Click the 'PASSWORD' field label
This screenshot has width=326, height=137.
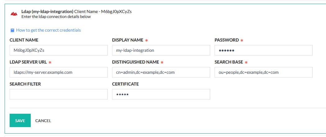[227, 40]
